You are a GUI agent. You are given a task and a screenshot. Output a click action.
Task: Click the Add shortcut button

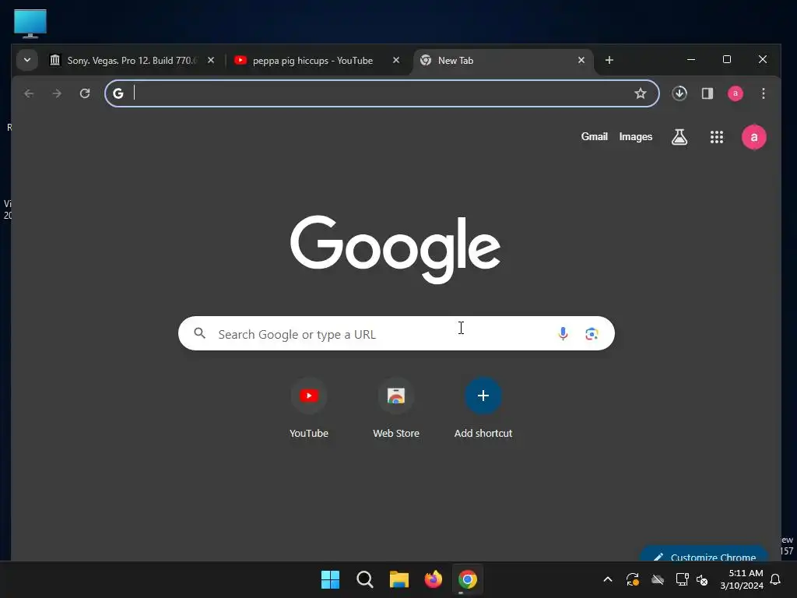pos(483,408)
